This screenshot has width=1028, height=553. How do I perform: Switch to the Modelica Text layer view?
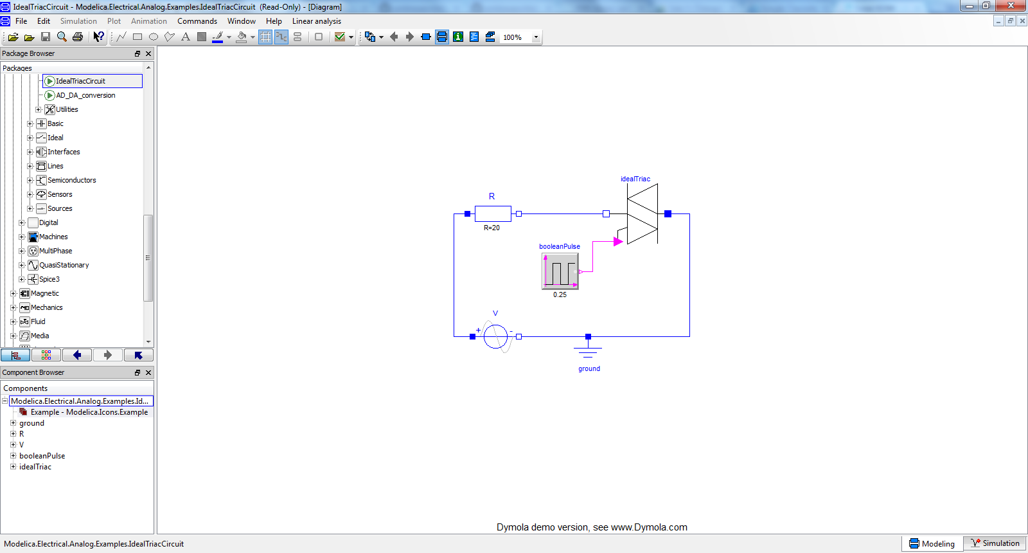tap(474, 37)
